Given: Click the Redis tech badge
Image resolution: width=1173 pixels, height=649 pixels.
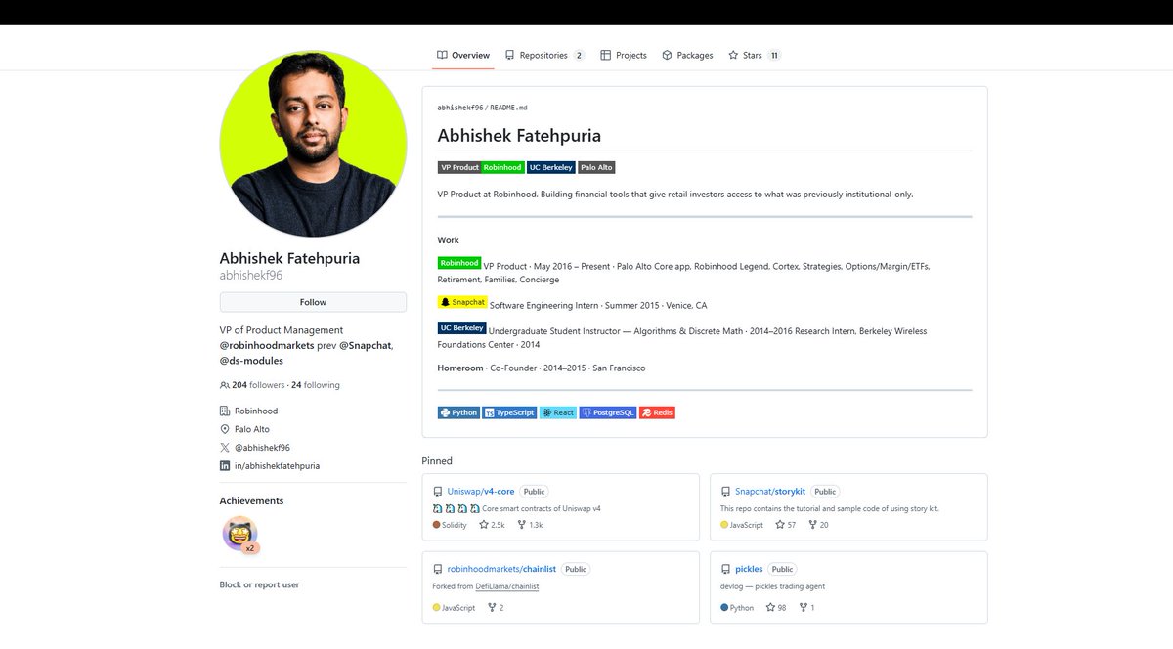Looking at the screenshot, I should 658,412.
